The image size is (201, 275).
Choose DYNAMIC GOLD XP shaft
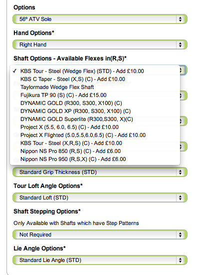pos(95,111)
